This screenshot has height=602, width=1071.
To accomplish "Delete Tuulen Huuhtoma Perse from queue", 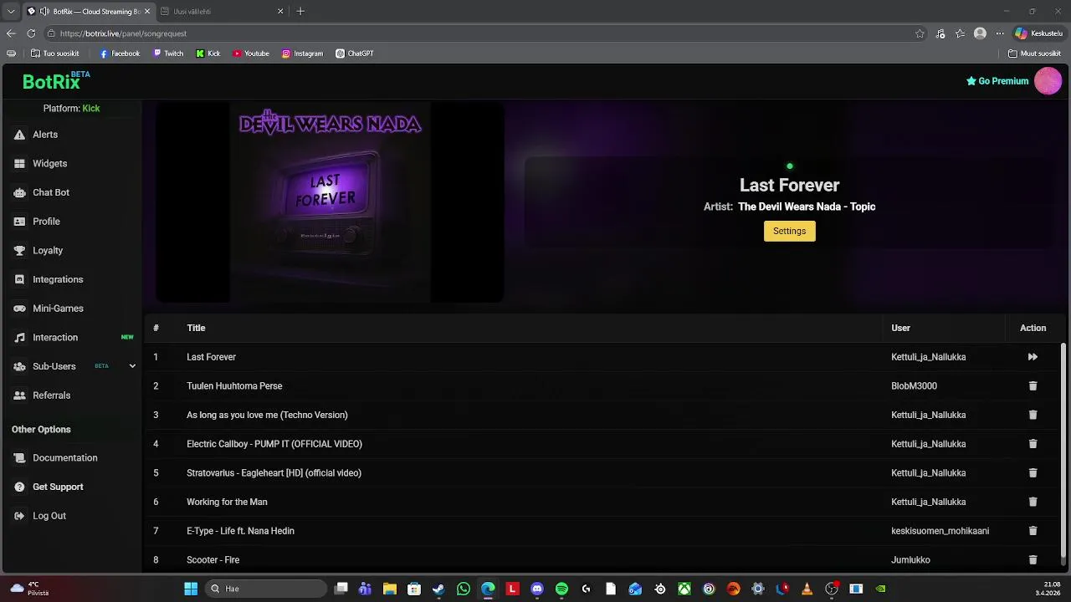I will click(1033, 386).
